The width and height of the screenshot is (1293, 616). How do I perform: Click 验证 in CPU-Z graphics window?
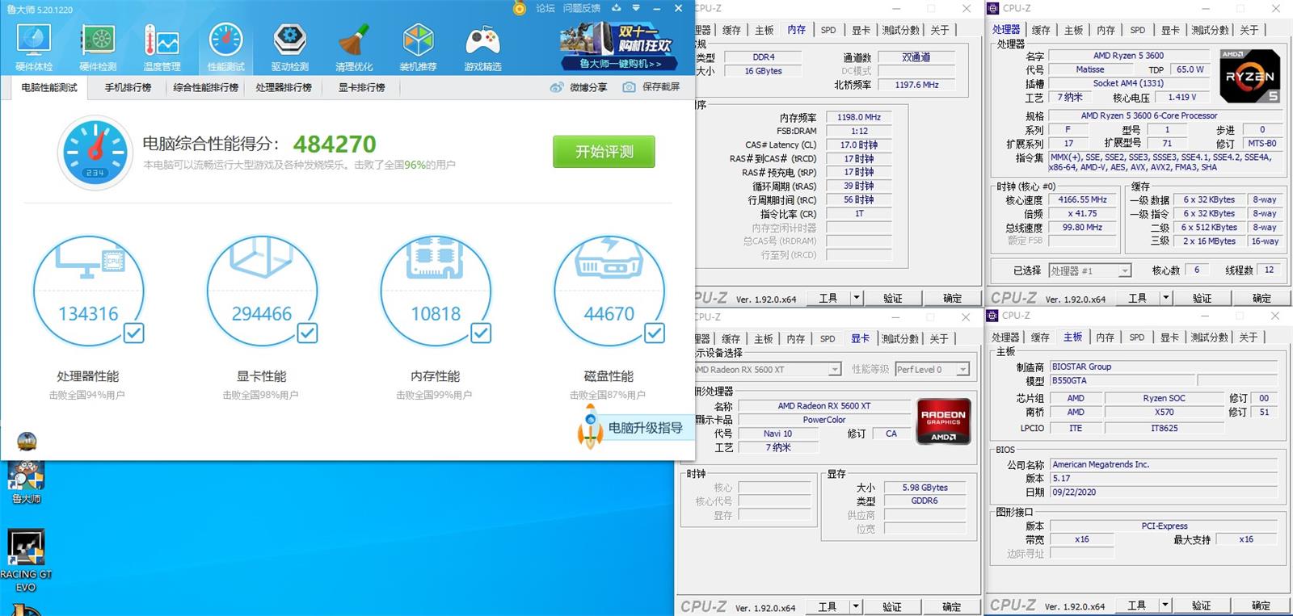click(892, 606)
